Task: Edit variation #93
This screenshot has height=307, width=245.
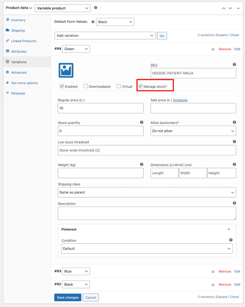Action: click(237, 271)
